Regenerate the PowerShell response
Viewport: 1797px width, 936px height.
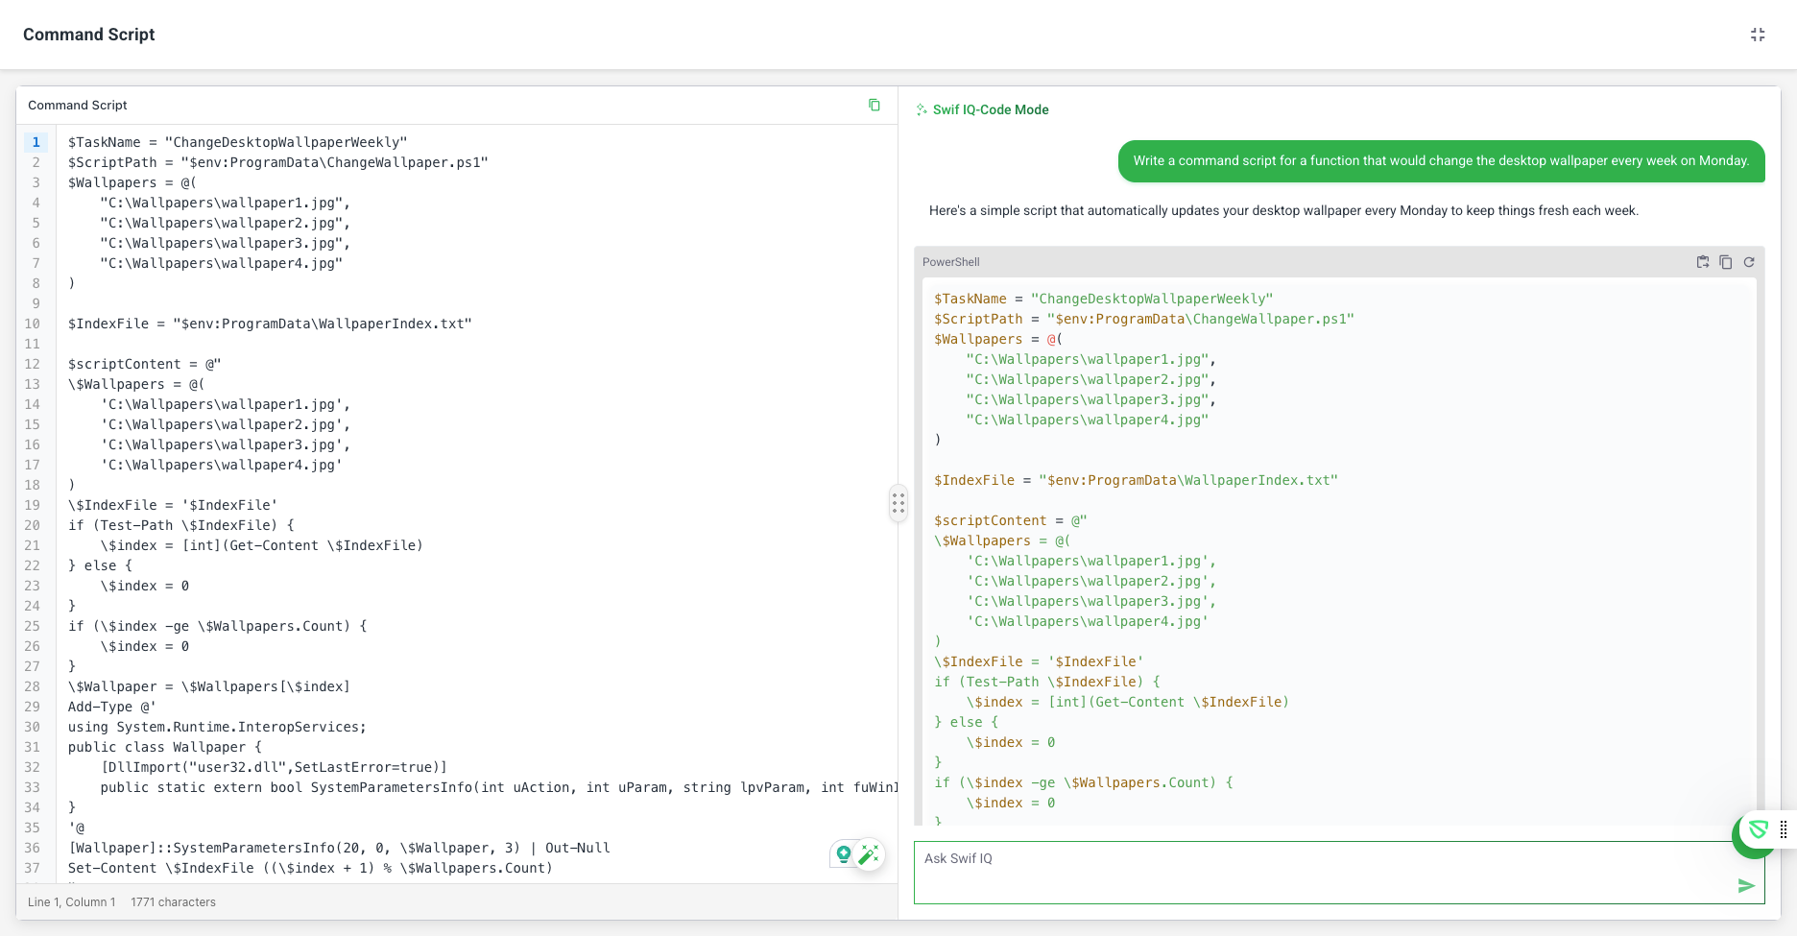[x=1748, y=262]
